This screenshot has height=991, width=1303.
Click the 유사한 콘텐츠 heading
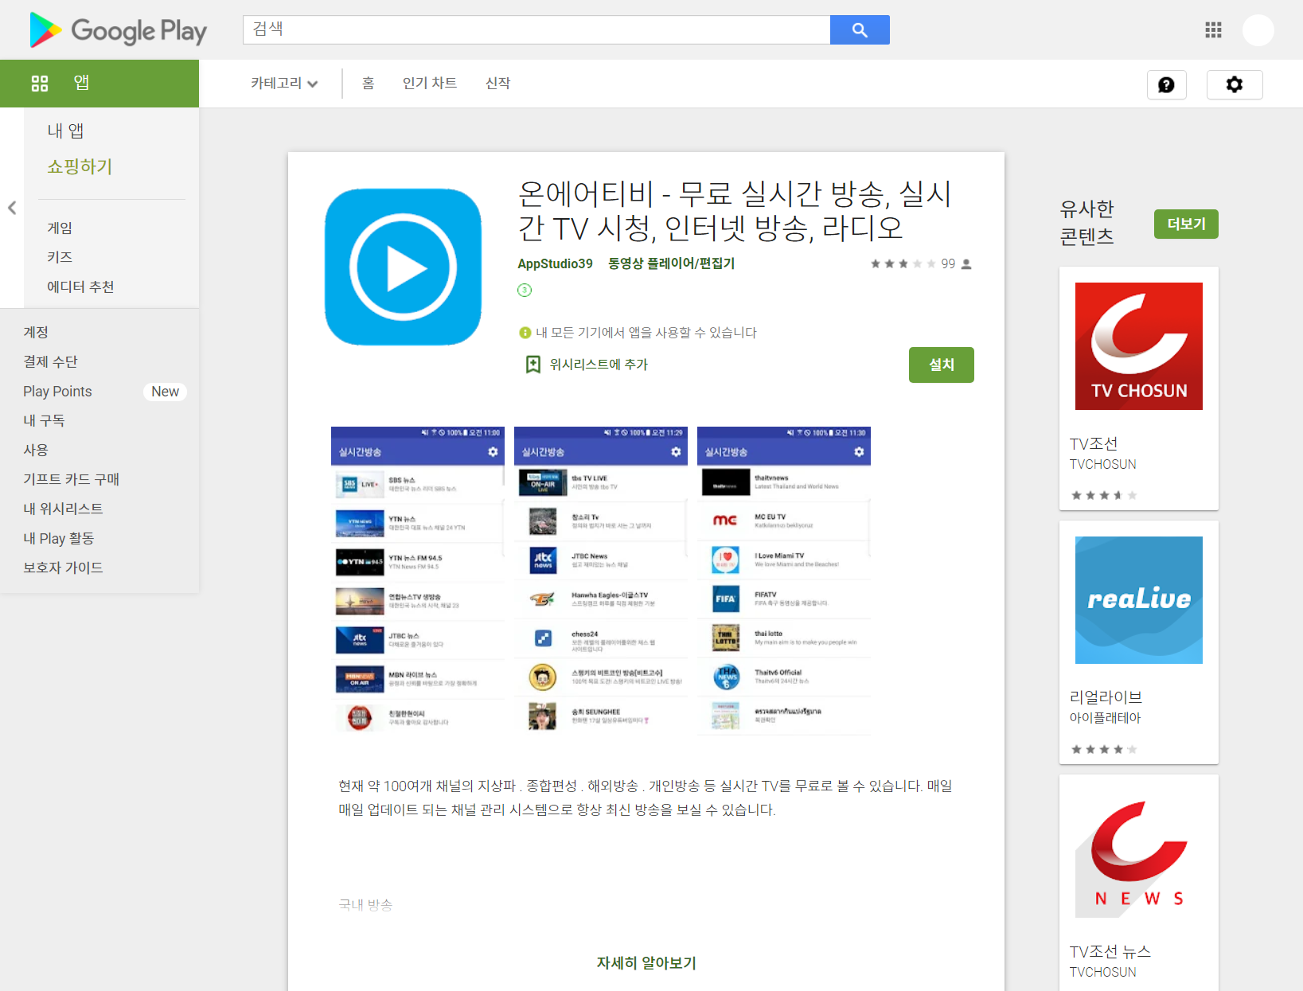tap(1087, 223)
